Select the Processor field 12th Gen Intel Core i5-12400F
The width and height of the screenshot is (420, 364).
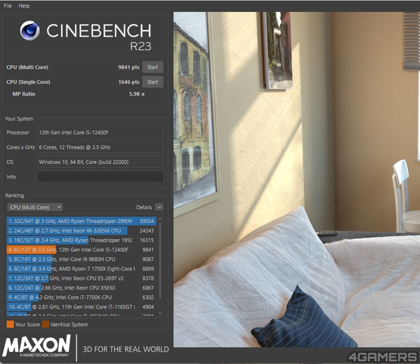coord(100,132)
